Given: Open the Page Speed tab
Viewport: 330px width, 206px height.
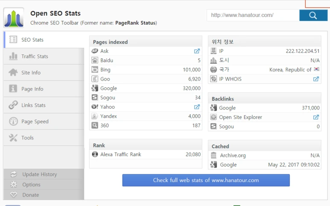Looking at the screenshot, I should tap(44, 122).
